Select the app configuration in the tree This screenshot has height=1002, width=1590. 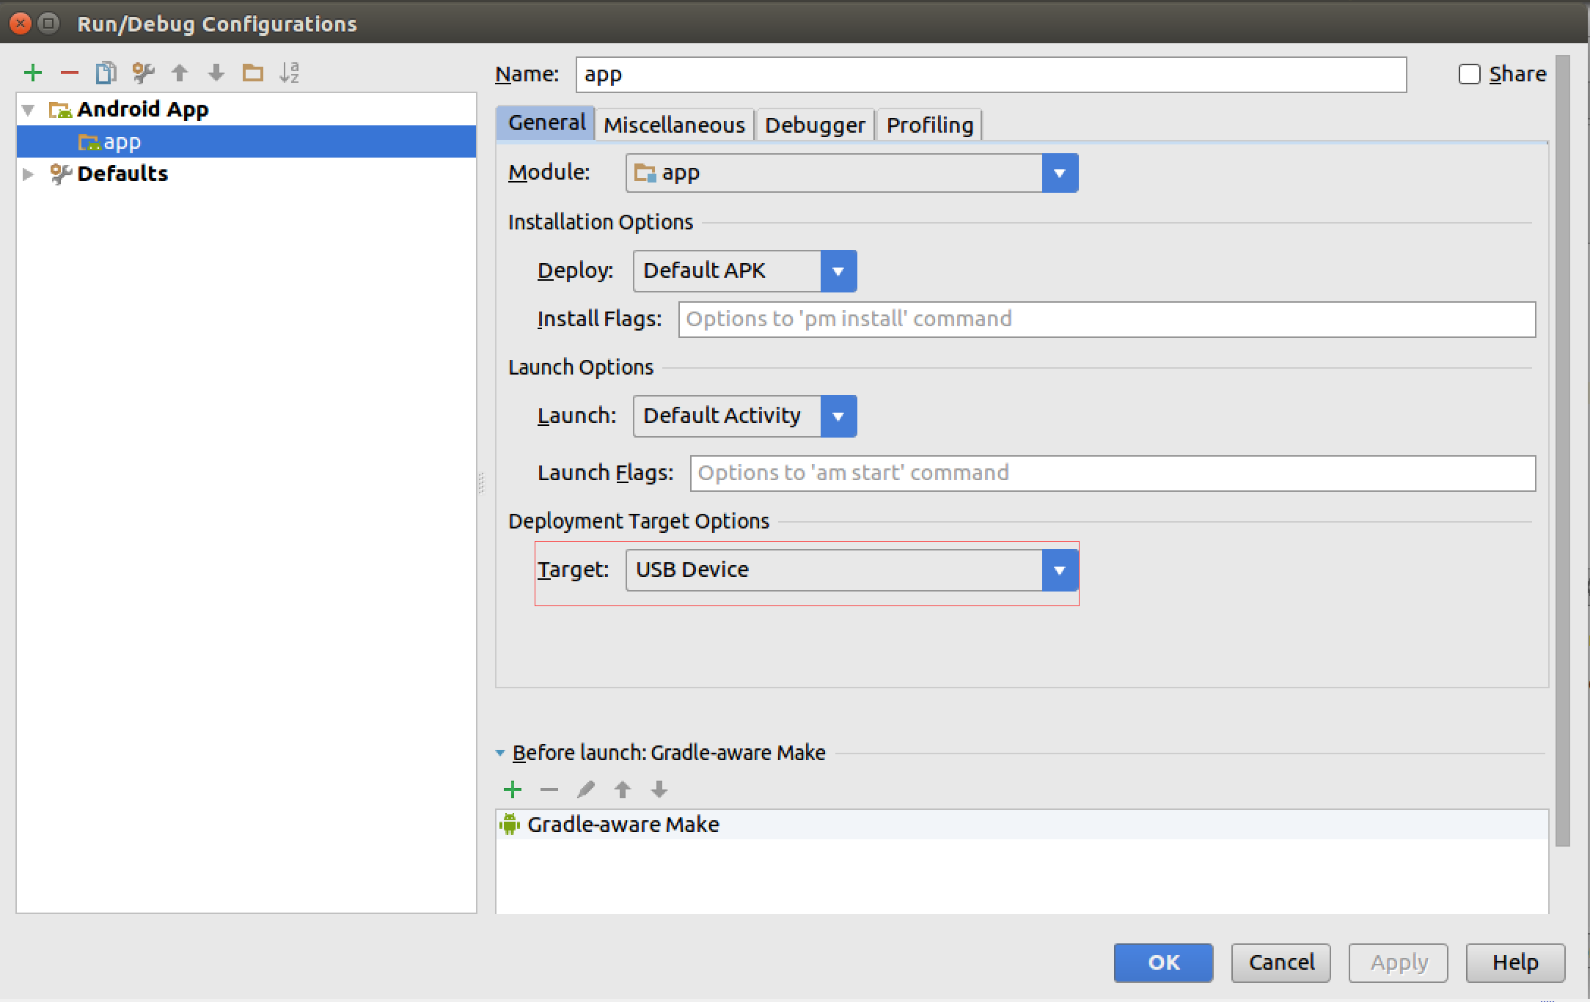click(246, 141)
